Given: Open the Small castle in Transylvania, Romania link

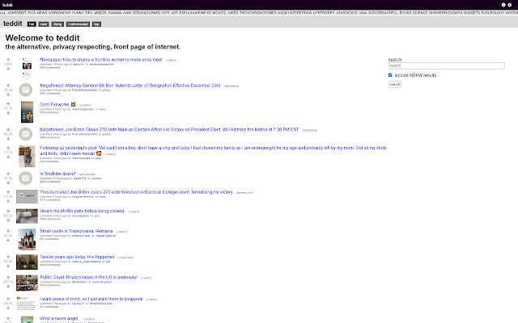Looking at the screenshot, I should click(76, 231).
